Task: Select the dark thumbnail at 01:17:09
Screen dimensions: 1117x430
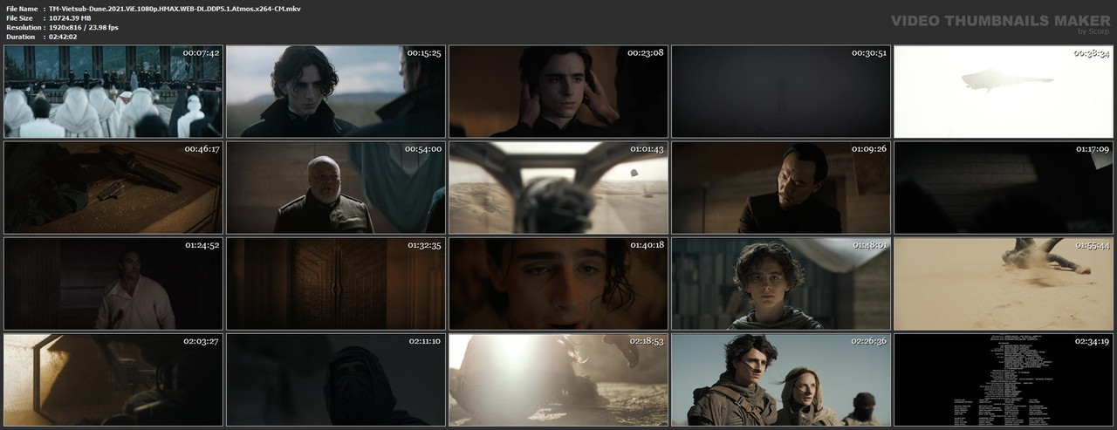Action: click(1004, 188)
